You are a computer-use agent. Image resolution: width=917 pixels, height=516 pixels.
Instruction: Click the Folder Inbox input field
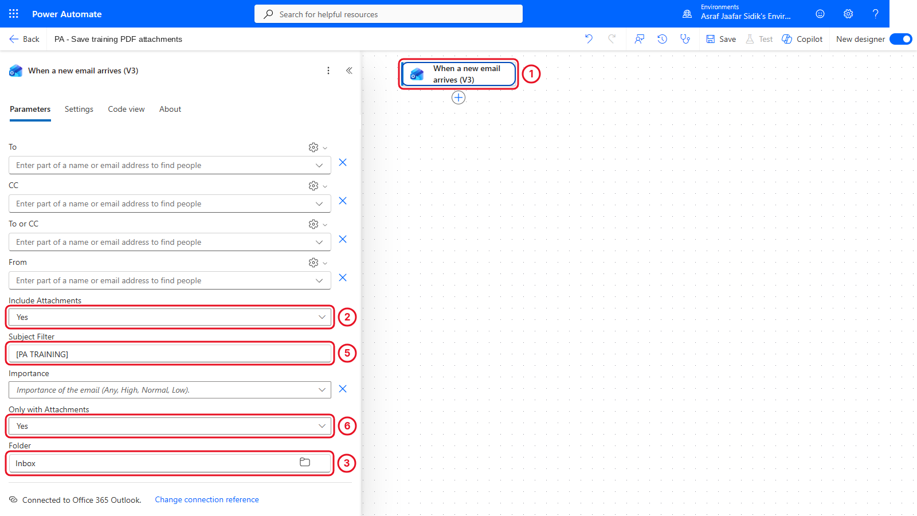pos(170,463)
